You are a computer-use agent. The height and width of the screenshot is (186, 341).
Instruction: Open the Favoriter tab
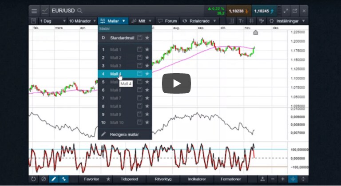pyautogui.click(x=91, y=179)
